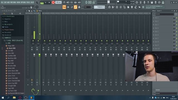178x100 pixels.
Task: Click the Master track volume fader
Action: pyautogui.click(x=34, y=55)
